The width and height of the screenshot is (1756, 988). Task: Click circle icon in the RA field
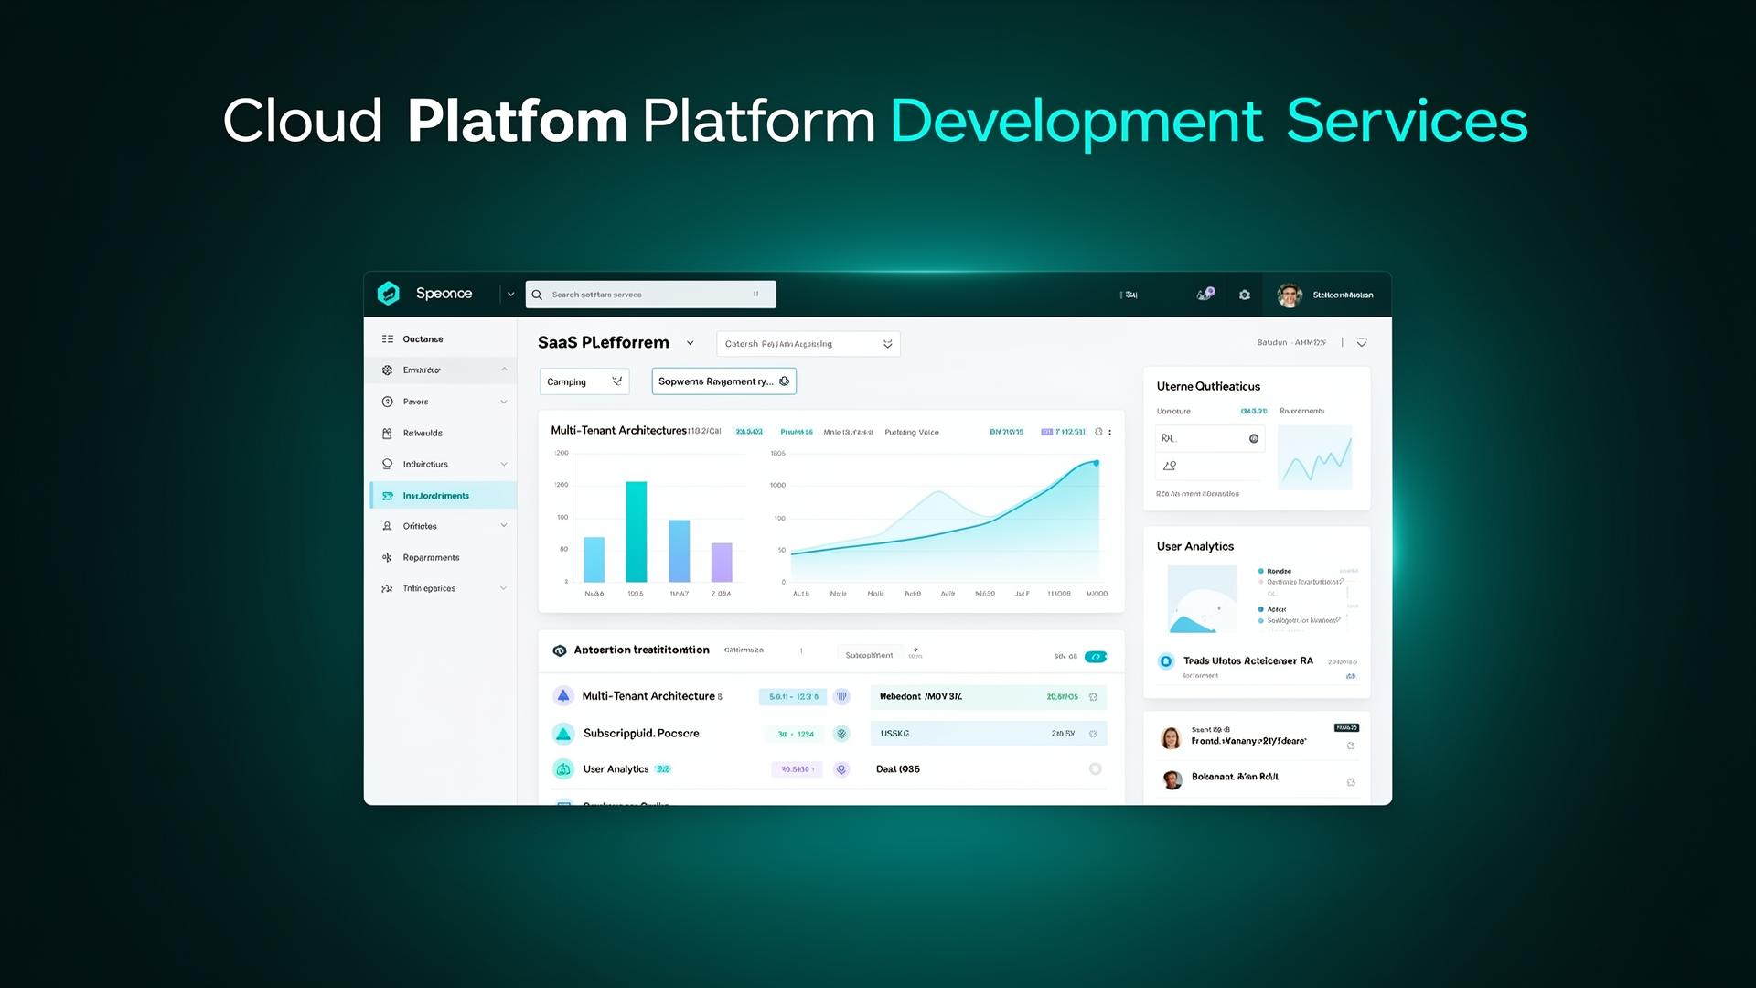pos(1254,439)
